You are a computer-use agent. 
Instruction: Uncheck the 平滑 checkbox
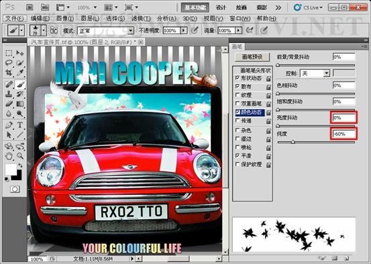237,155
